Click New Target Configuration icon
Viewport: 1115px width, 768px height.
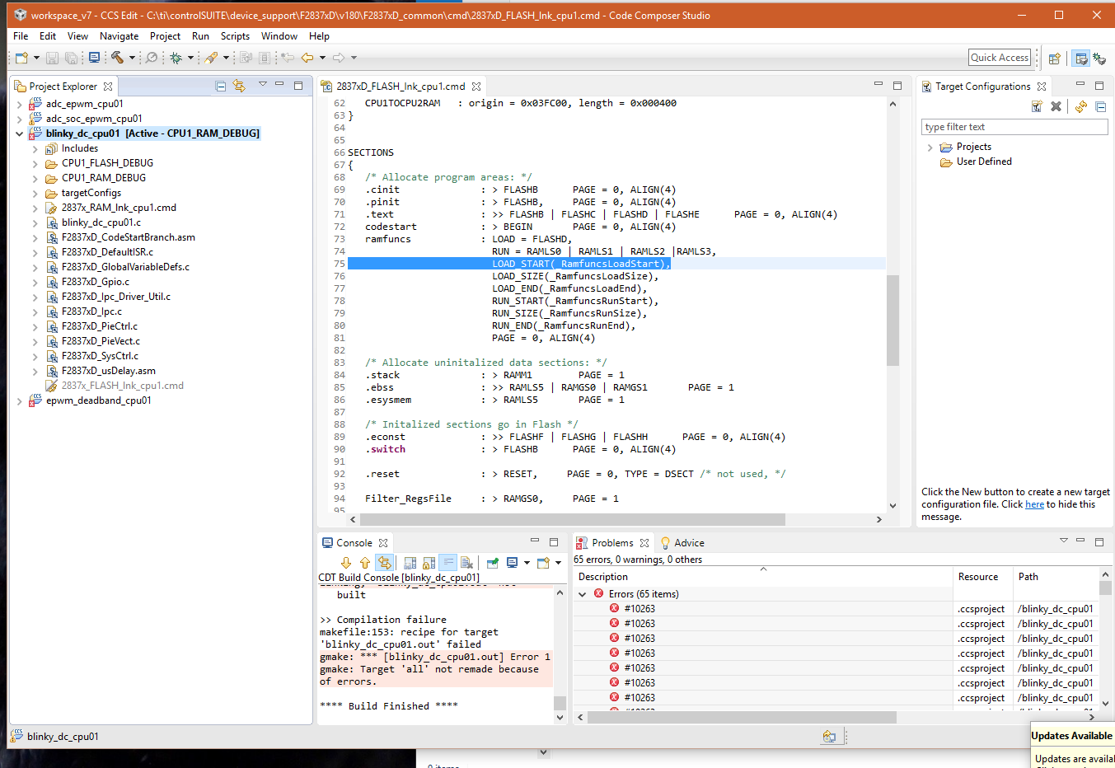pyautogui.click(x=1037, y=107)
